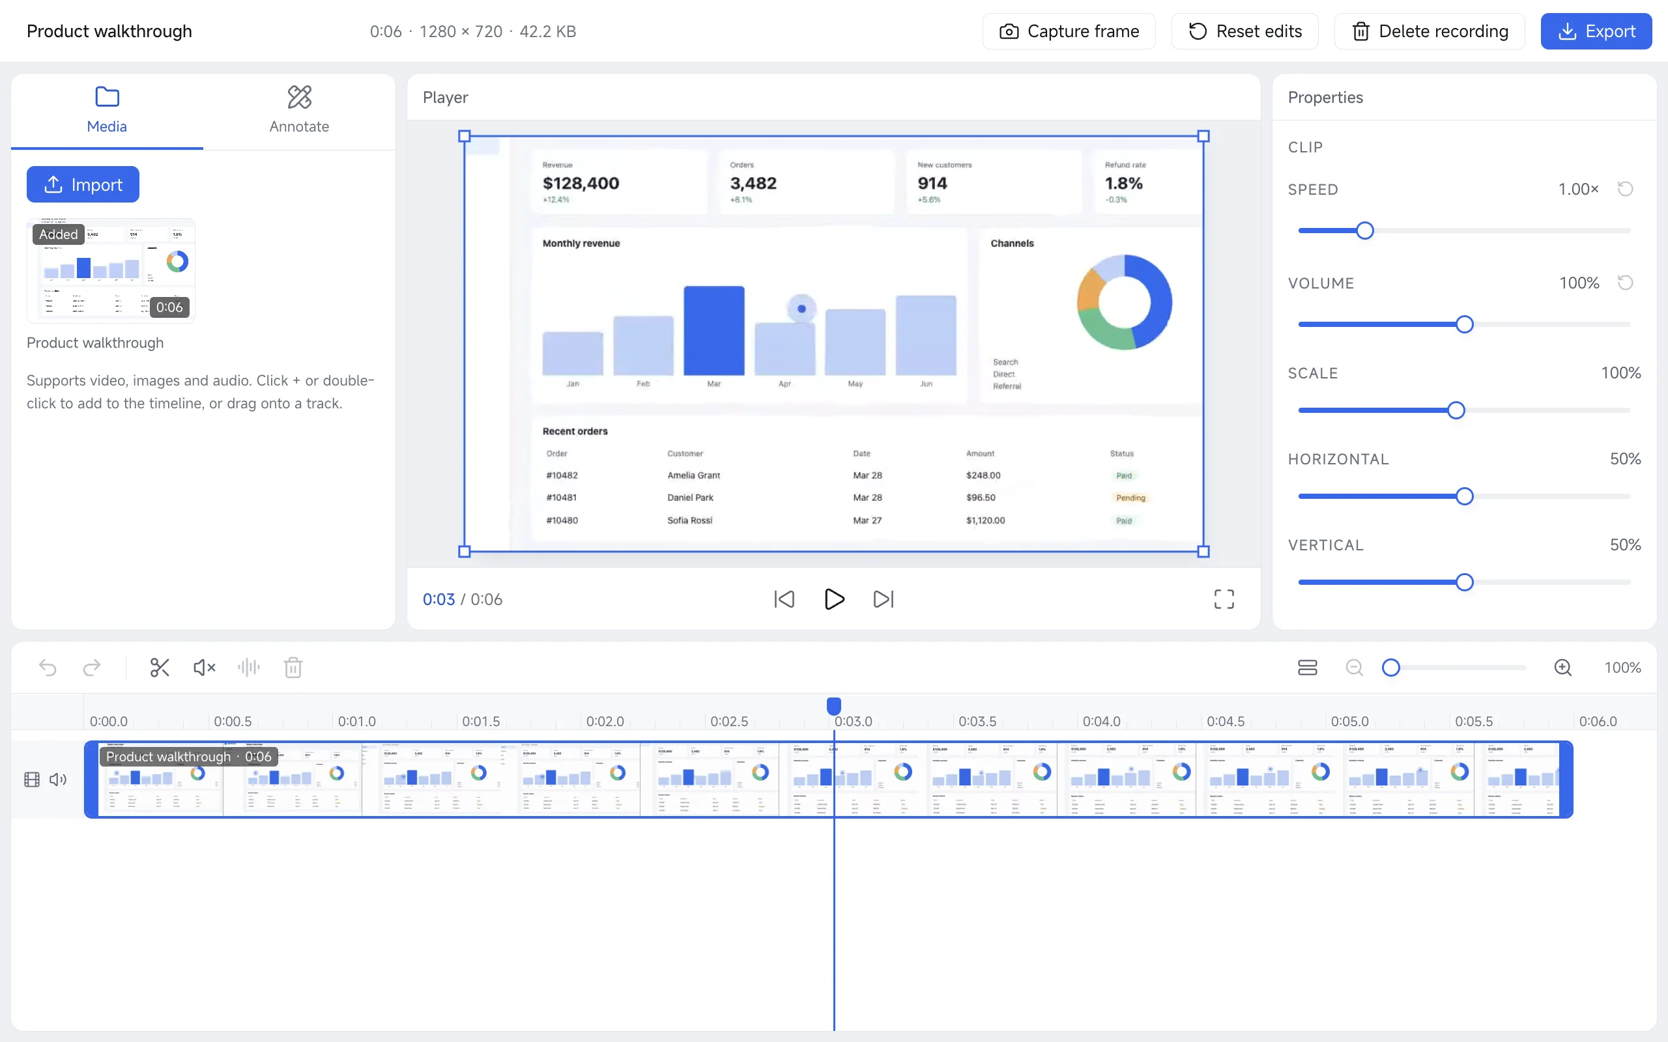Click the 50% Horizontal value
The width and height of the screenshot is (1668, 1042).
coord(1624,459)
